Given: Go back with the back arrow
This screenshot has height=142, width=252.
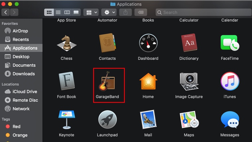Looking at the screenshot, I should coord(6,12).
